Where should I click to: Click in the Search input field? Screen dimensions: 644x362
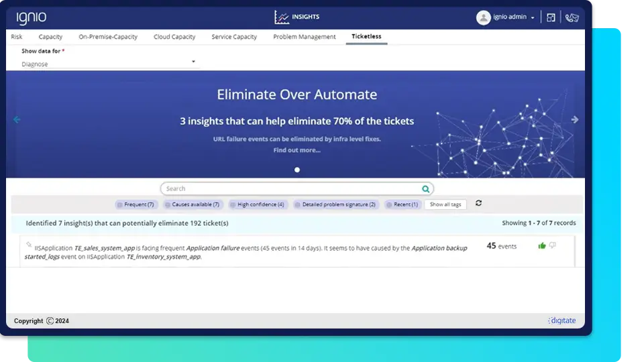(288, 189)
